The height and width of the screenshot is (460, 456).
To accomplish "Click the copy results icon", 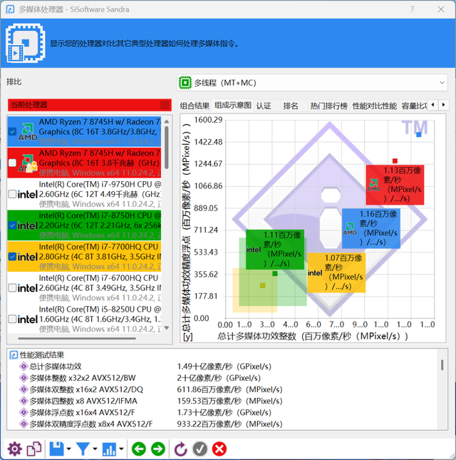I will point(34,449).
